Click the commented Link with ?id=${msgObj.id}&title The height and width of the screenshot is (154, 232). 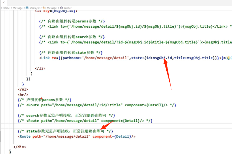135,42
